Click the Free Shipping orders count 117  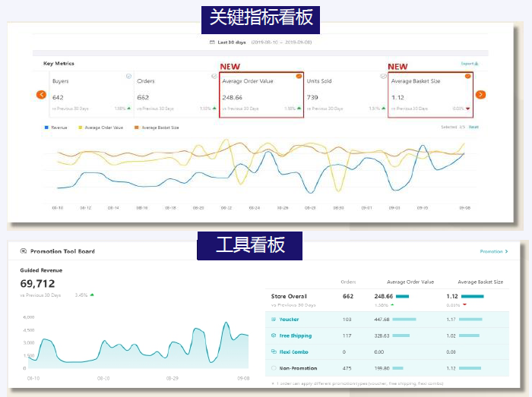[347, 336]
